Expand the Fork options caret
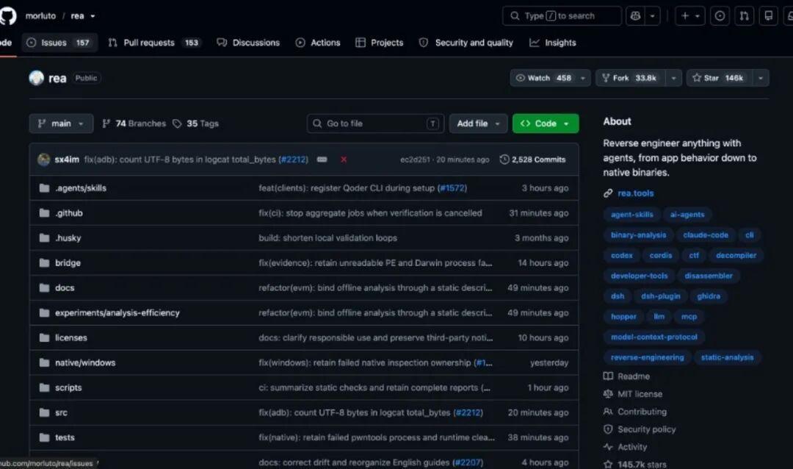The width and height of the screenshot is (793, 469). coord(673,78)
